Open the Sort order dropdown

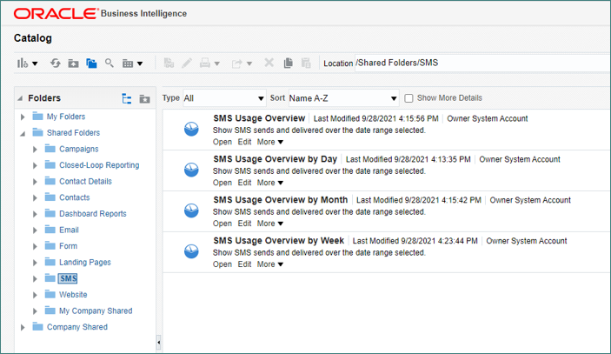click(x=342, y=98)
